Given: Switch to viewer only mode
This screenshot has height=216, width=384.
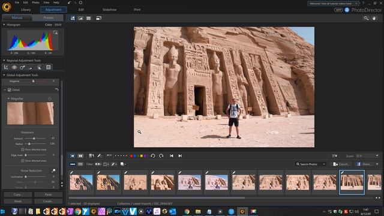Looking at the screenshot, I should click(80, 18).
